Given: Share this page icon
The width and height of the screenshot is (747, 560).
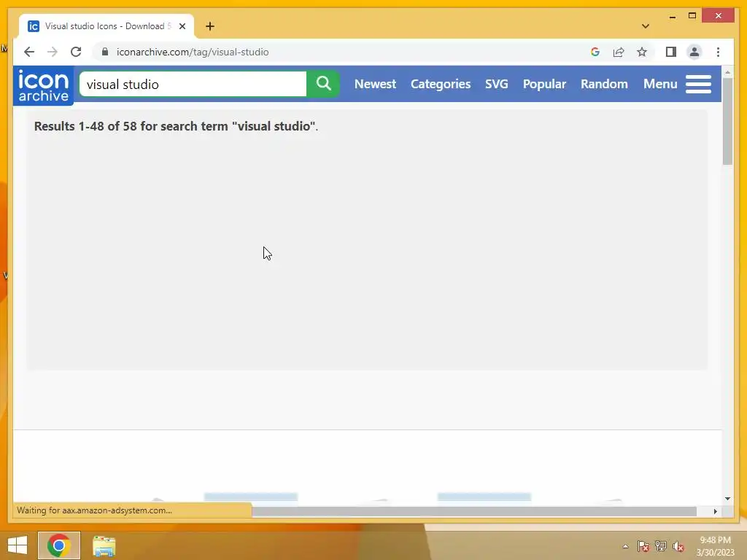Looking at the screenshot, I should point(619,52).
